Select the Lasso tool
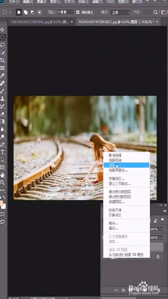 tap(2, 45)
